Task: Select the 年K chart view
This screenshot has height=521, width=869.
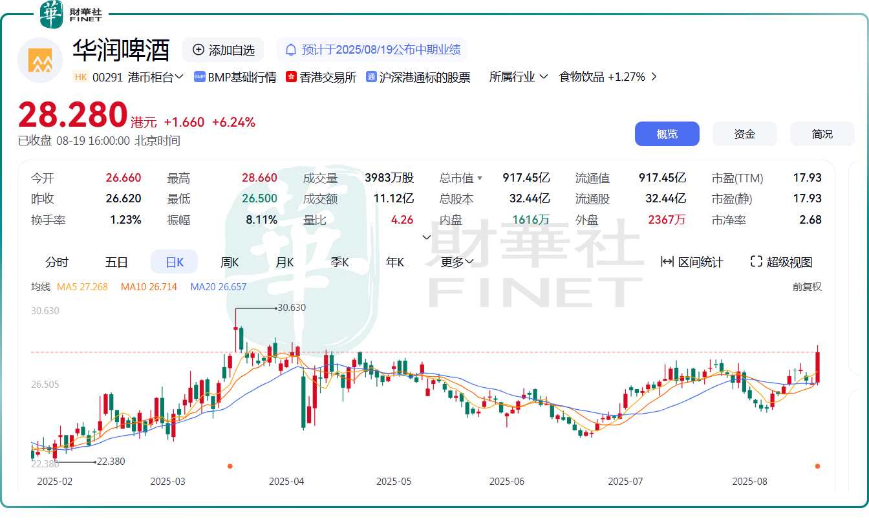Action: (395, 262)
